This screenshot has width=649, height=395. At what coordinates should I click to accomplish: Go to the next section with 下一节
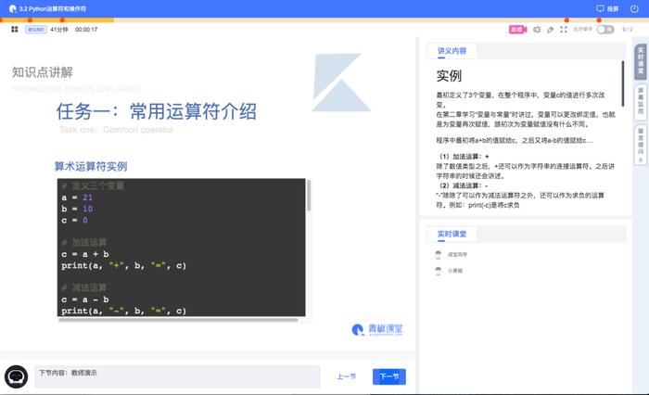(x=389, y=376)
